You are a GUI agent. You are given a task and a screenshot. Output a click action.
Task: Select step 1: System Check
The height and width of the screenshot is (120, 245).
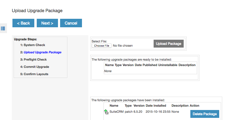click(33, 45)
